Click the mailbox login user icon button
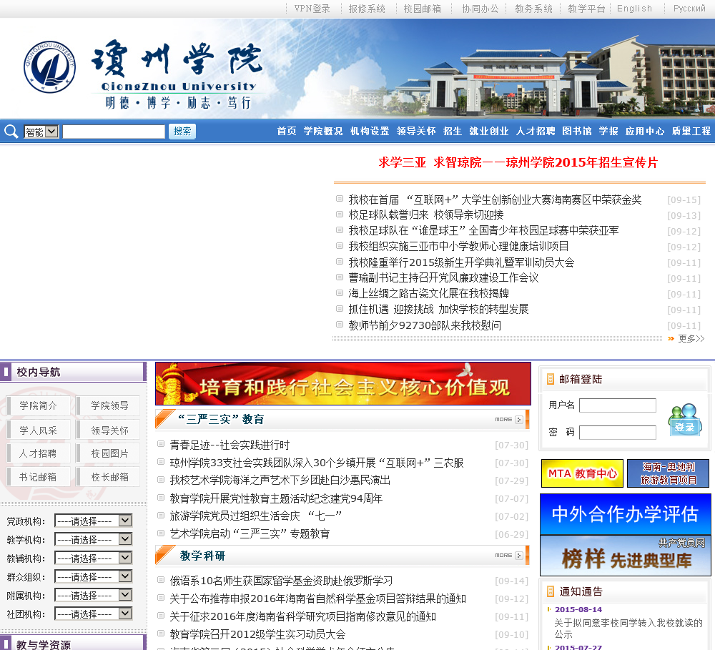This screenshot has width=715, height=650. coord(684,420)
